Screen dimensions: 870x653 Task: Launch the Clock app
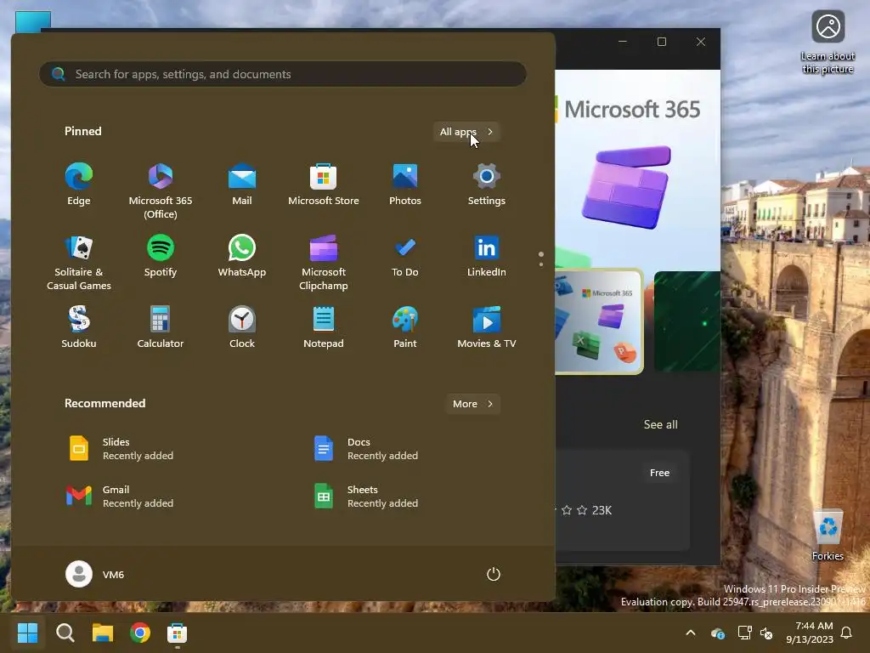(x=242, y=327)
